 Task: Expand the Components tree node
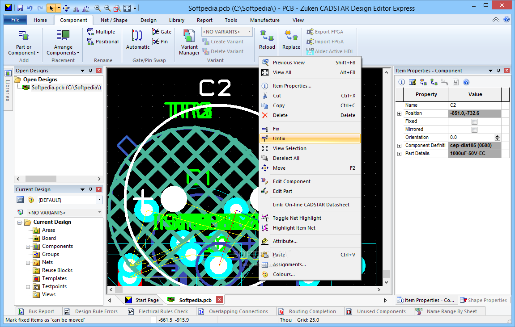pyautogui.click(x=28, y=247)
